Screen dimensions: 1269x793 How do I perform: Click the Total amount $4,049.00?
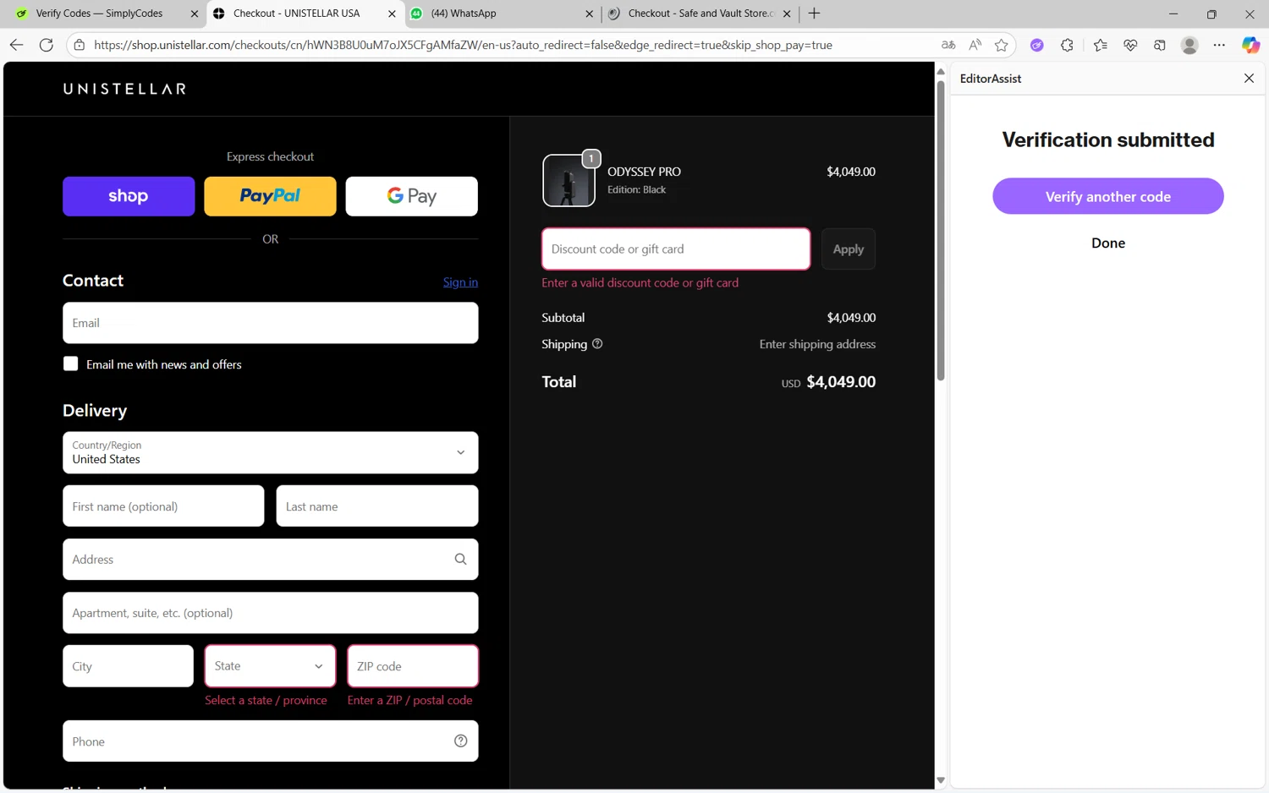click(x=841, y=381)
